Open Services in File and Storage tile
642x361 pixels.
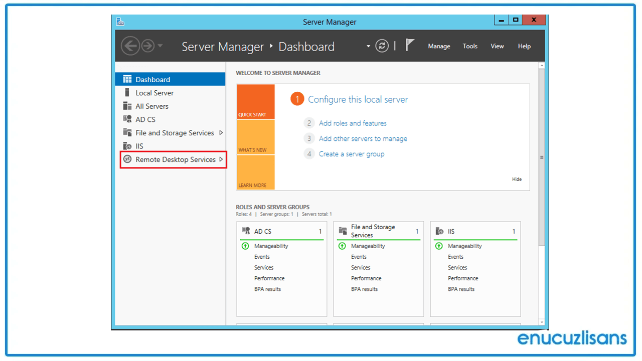pos(361,268)
